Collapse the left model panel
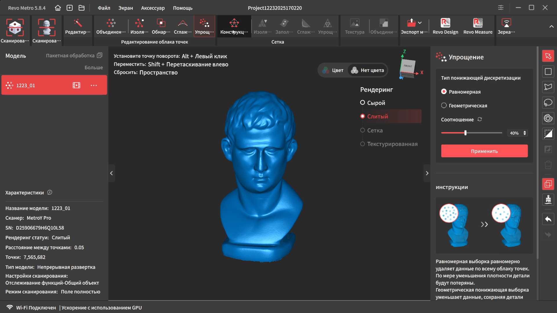Image resolution: width=557 pixels, height=313 pixels. [x=111, y=173]
